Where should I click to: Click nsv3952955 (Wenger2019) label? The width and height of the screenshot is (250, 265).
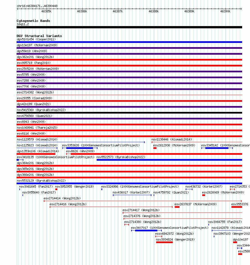[x=74, y=186]
